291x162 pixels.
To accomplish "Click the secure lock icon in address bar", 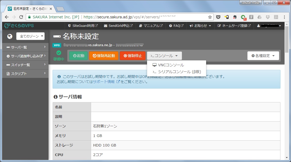I will pyautogui.click(x=29, y=17).
